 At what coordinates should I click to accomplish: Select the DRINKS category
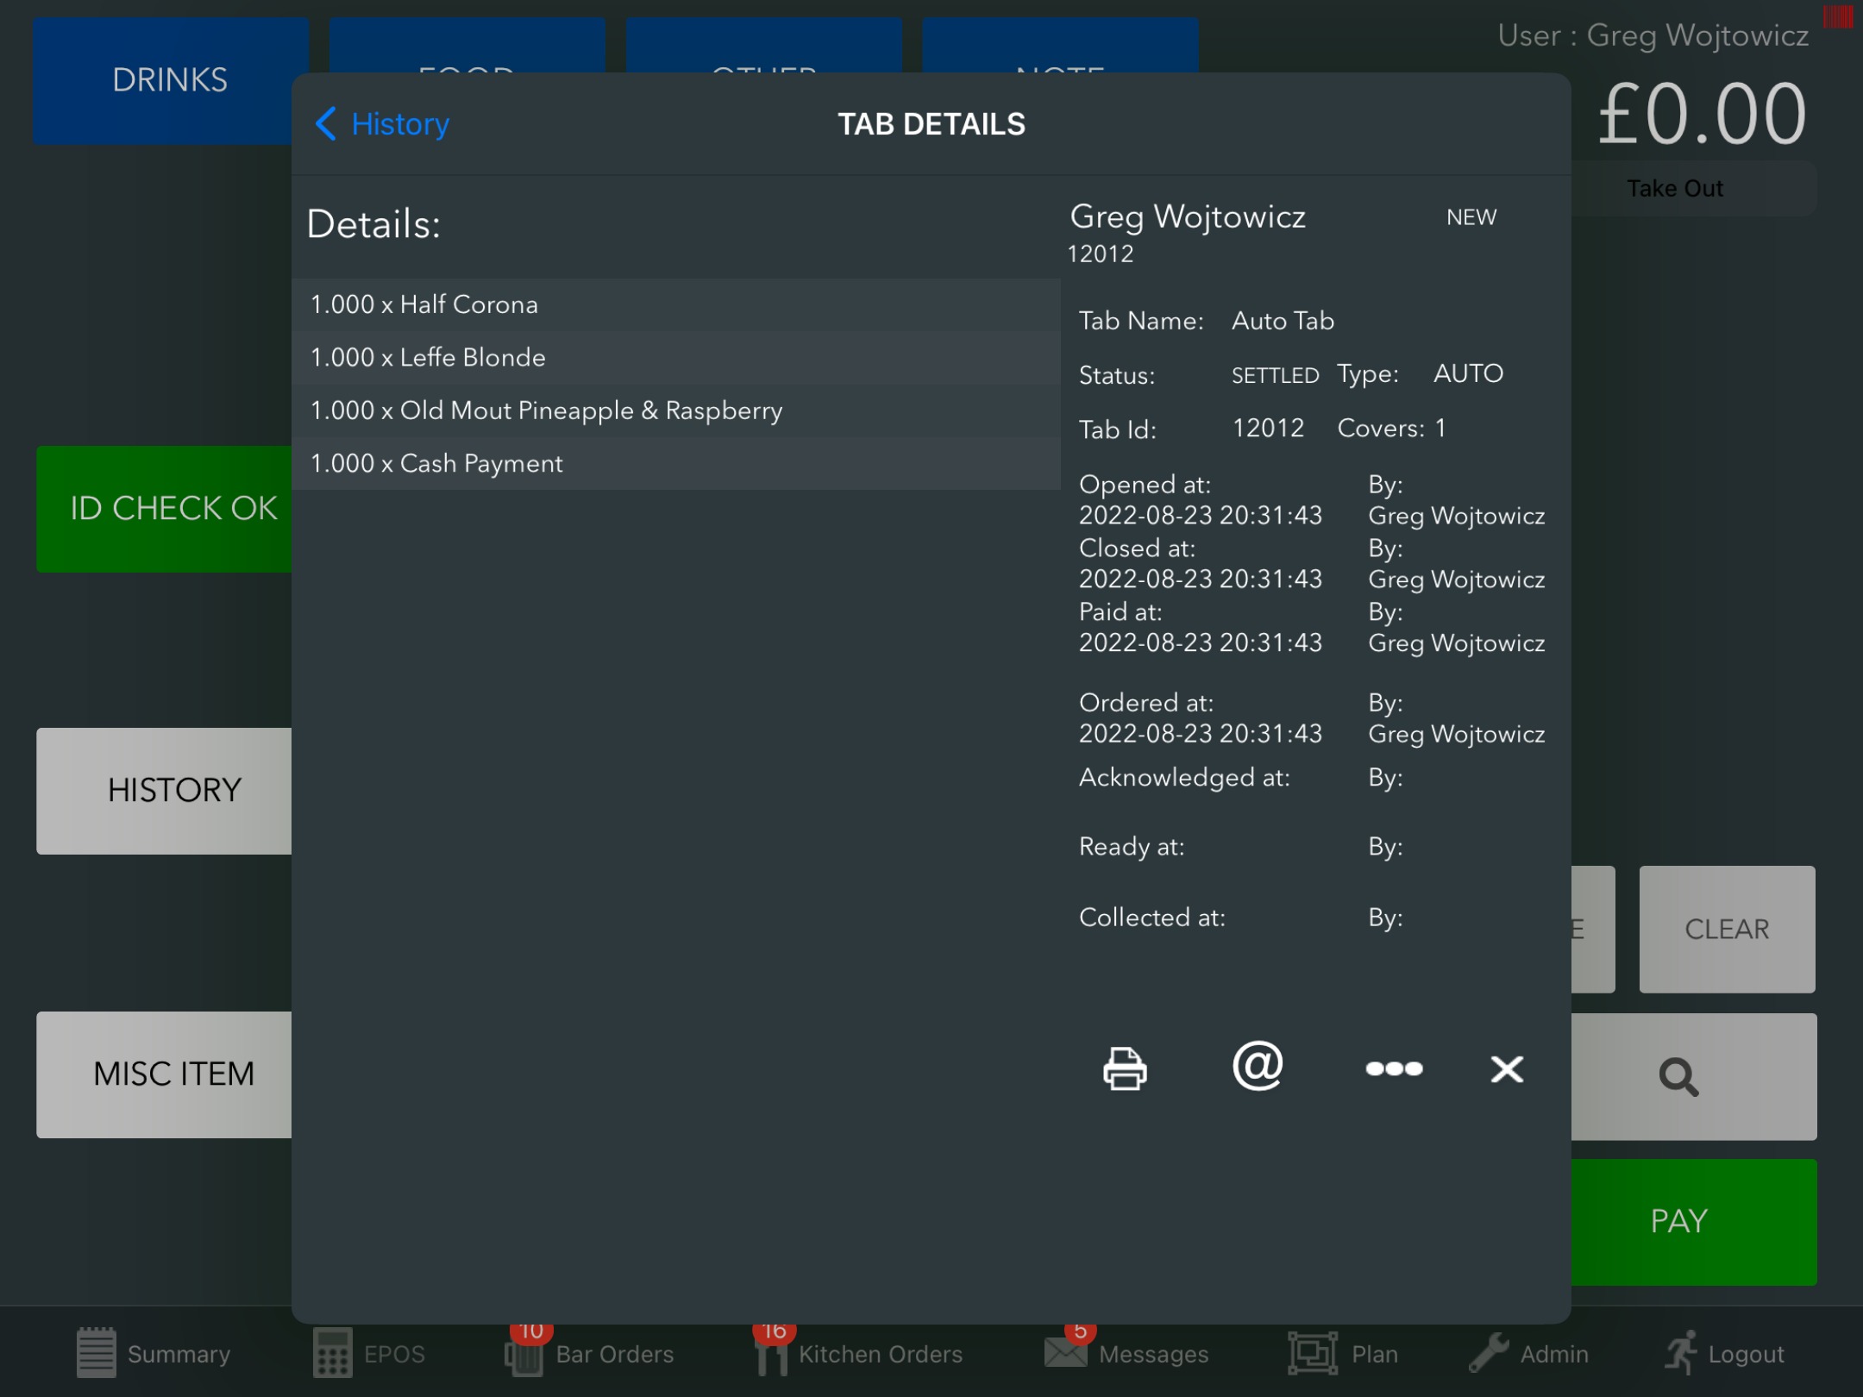pyautogui.click(x=170, y=80)
